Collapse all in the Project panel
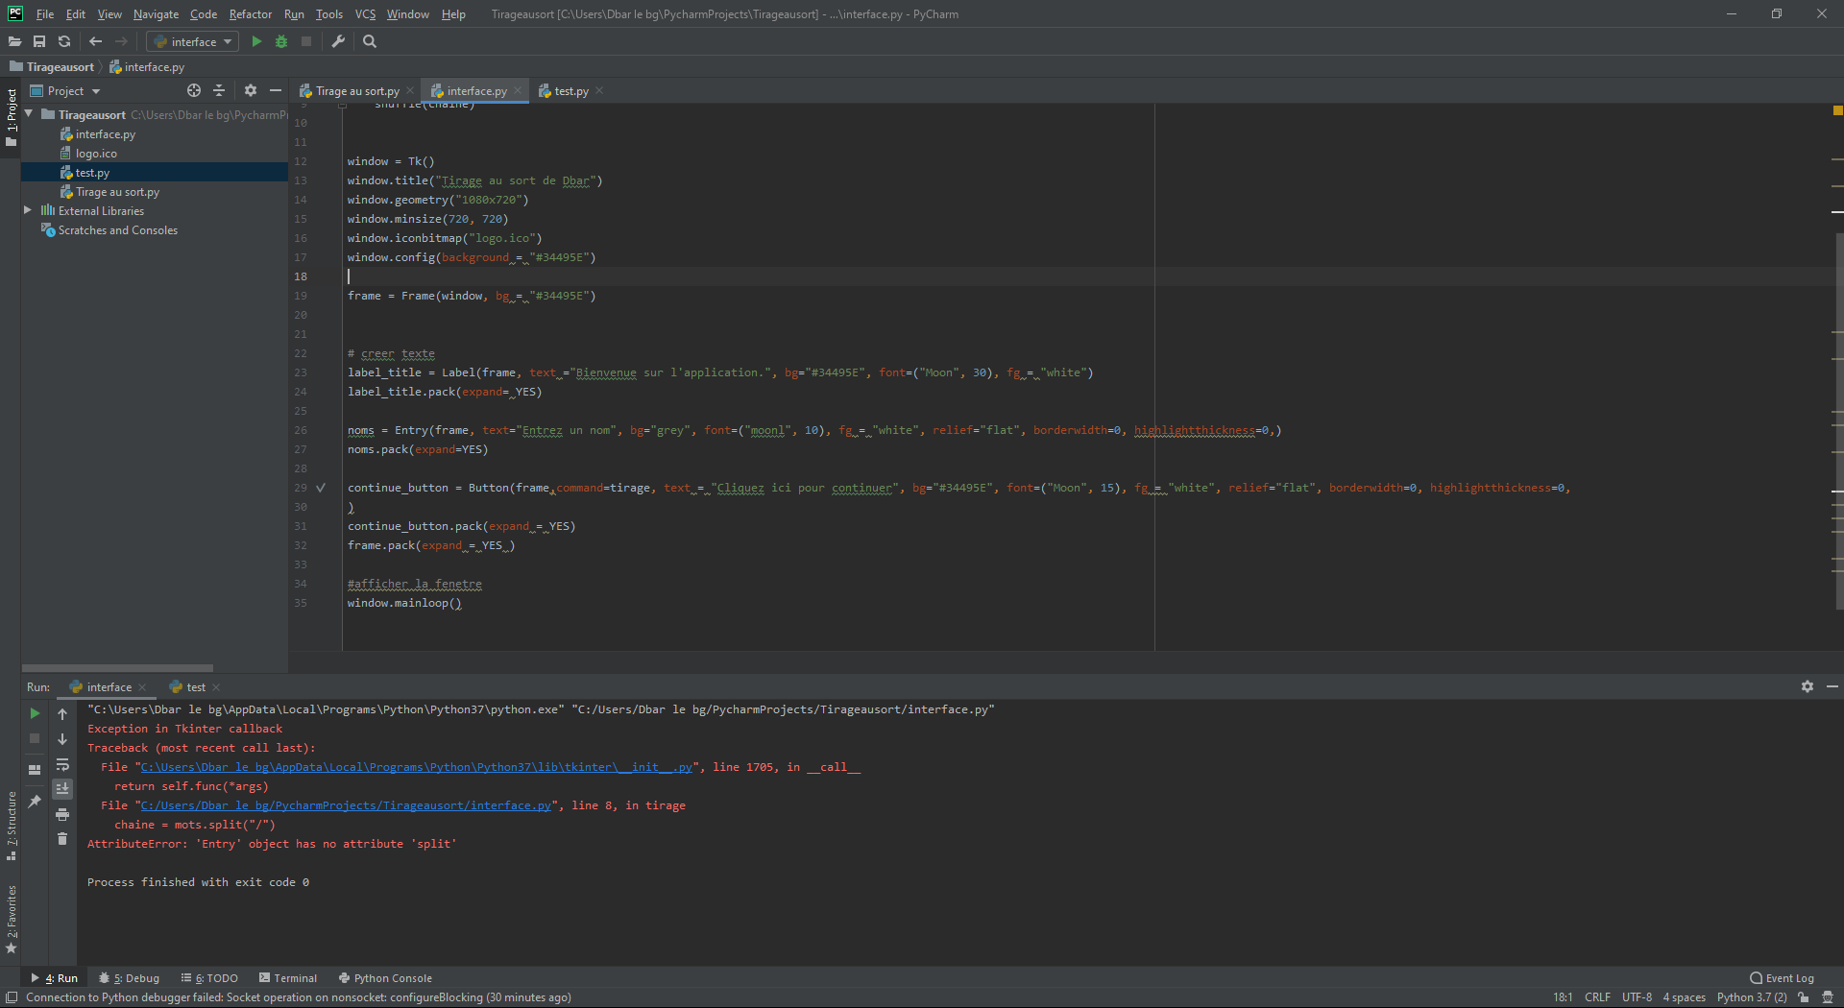The width and height of the screenshot is (1844, 1008). click(219, 90)
